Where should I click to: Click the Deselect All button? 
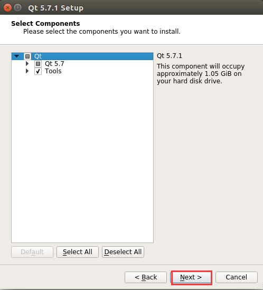point(123,252)
